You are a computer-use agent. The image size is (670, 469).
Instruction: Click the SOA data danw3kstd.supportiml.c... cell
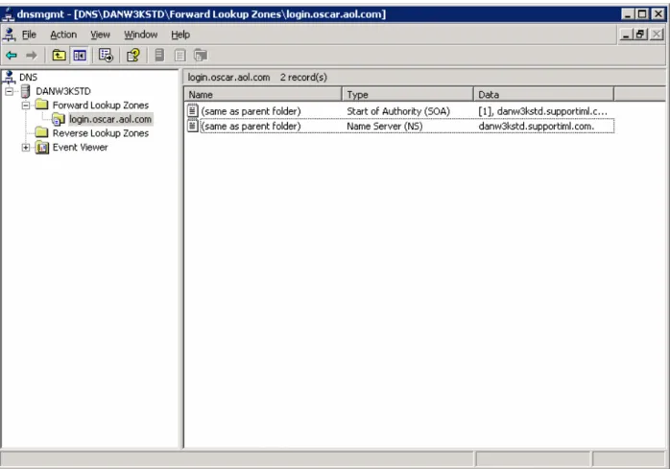(542, 111)
